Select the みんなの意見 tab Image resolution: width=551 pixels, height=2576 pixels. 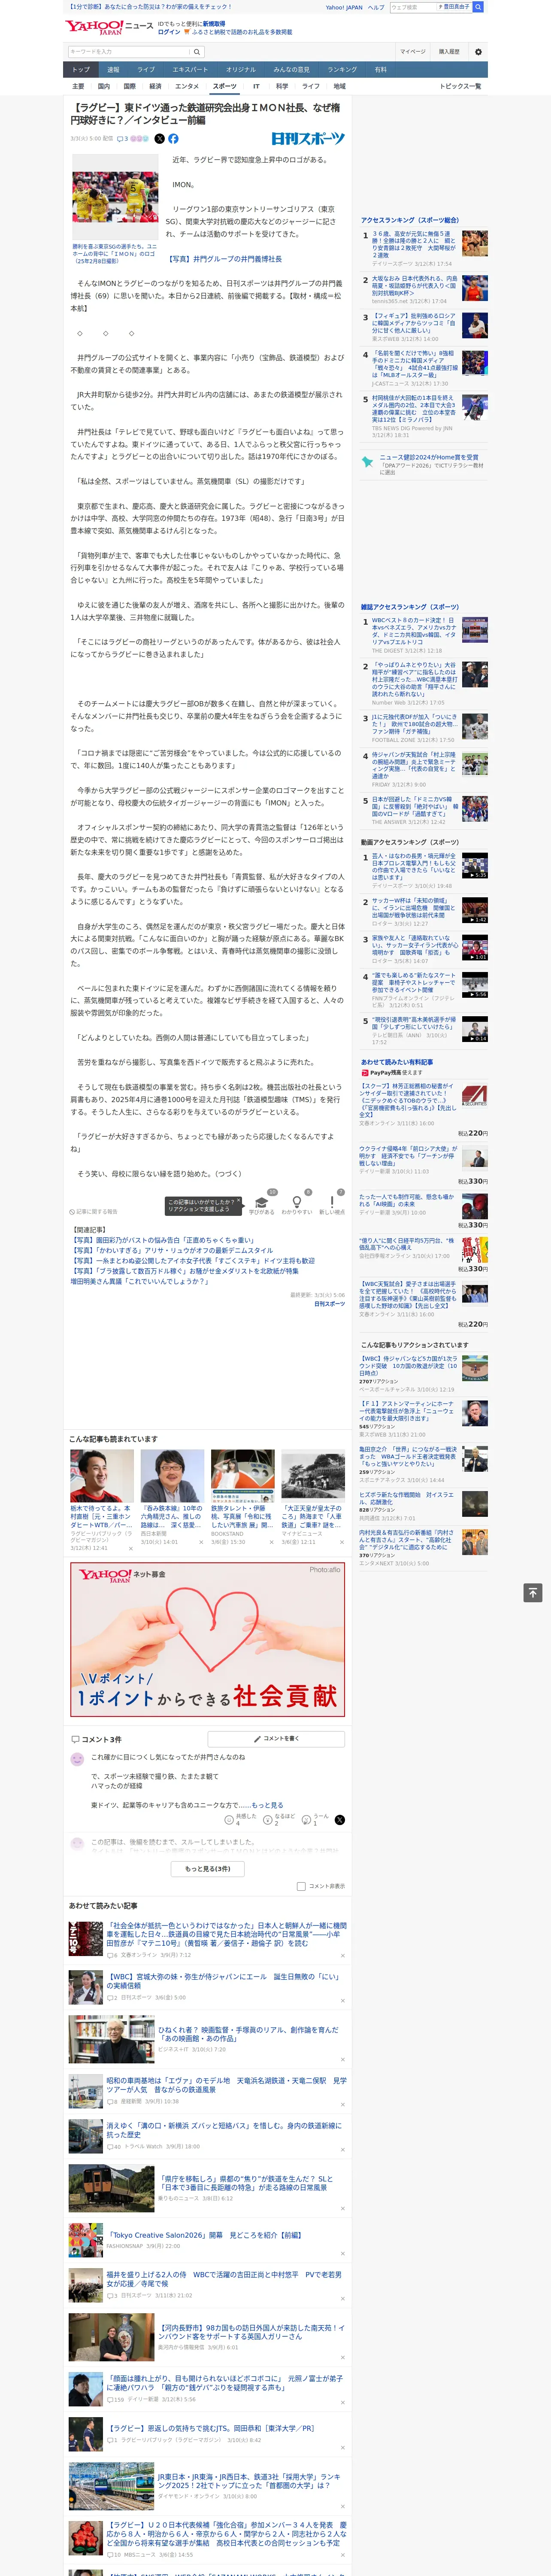coord(292,70)
